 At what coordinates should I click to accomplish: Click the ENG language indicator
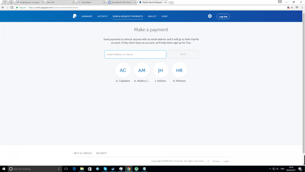coord(282,169)
